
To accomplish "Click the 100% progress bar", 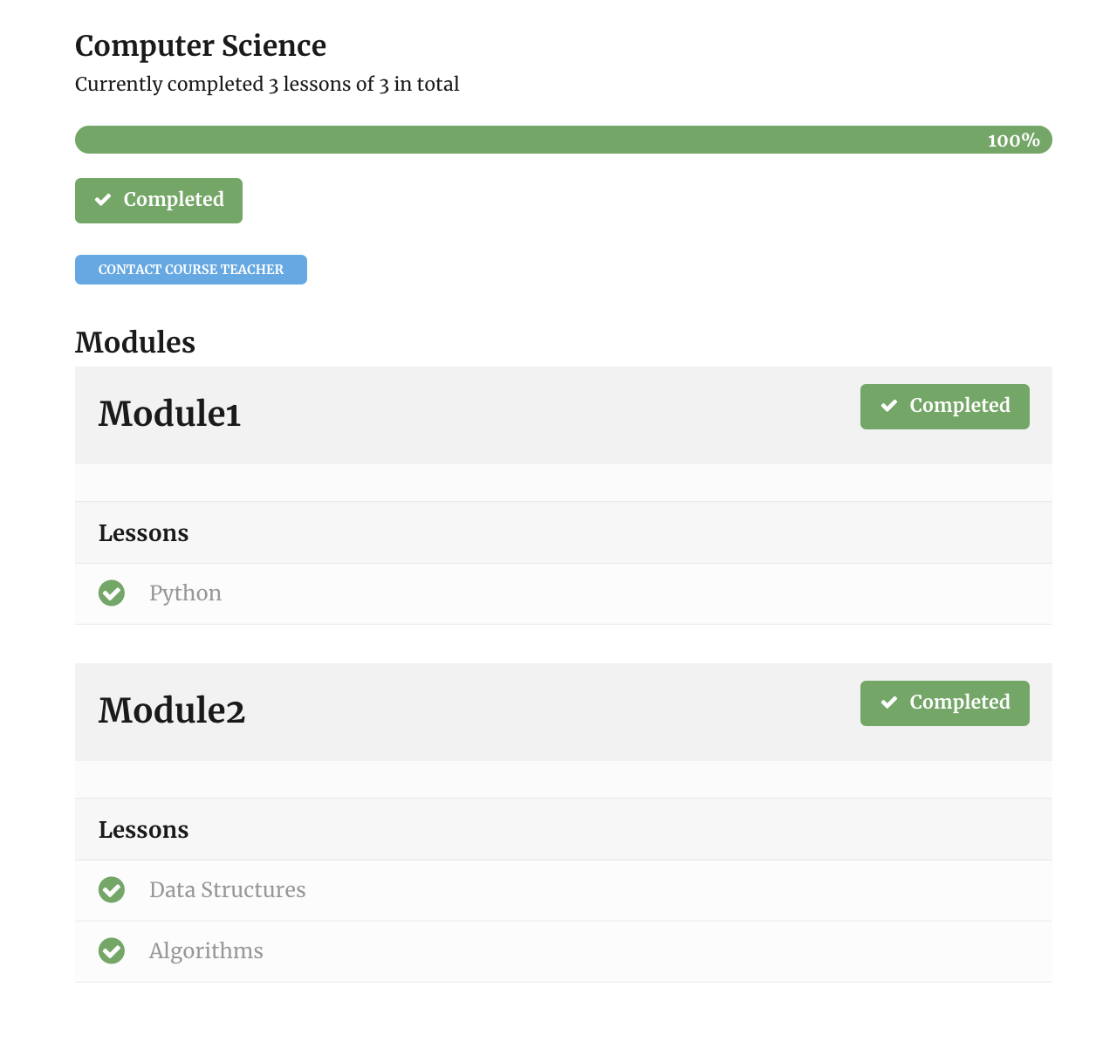I will click(x=563, y=139).
